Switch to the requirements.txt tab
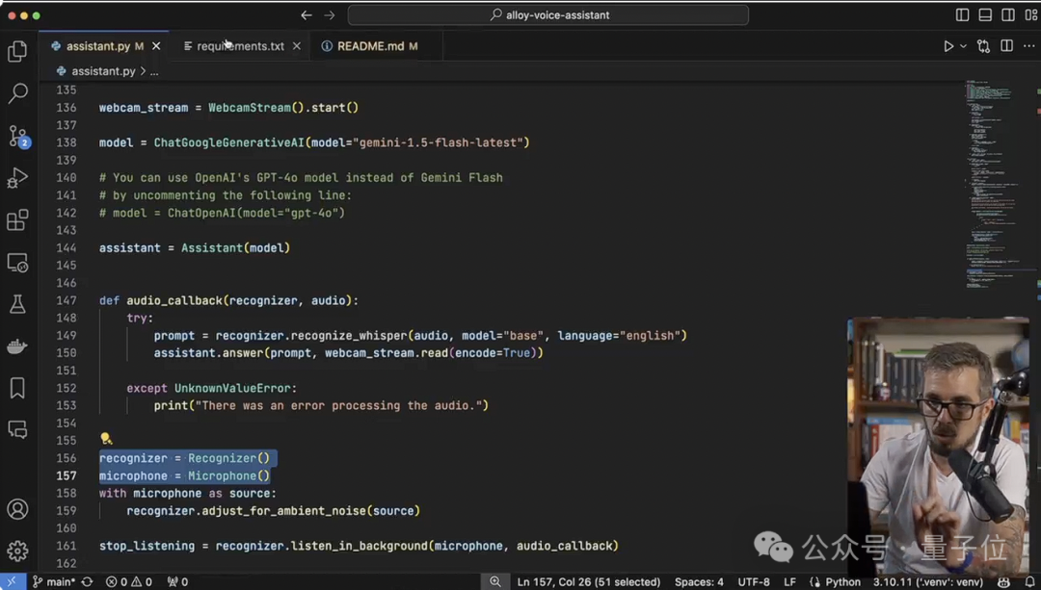Image resolution: width=1041 pixels, height=590 pixels. pyautogui.click(x=240, y=46)
